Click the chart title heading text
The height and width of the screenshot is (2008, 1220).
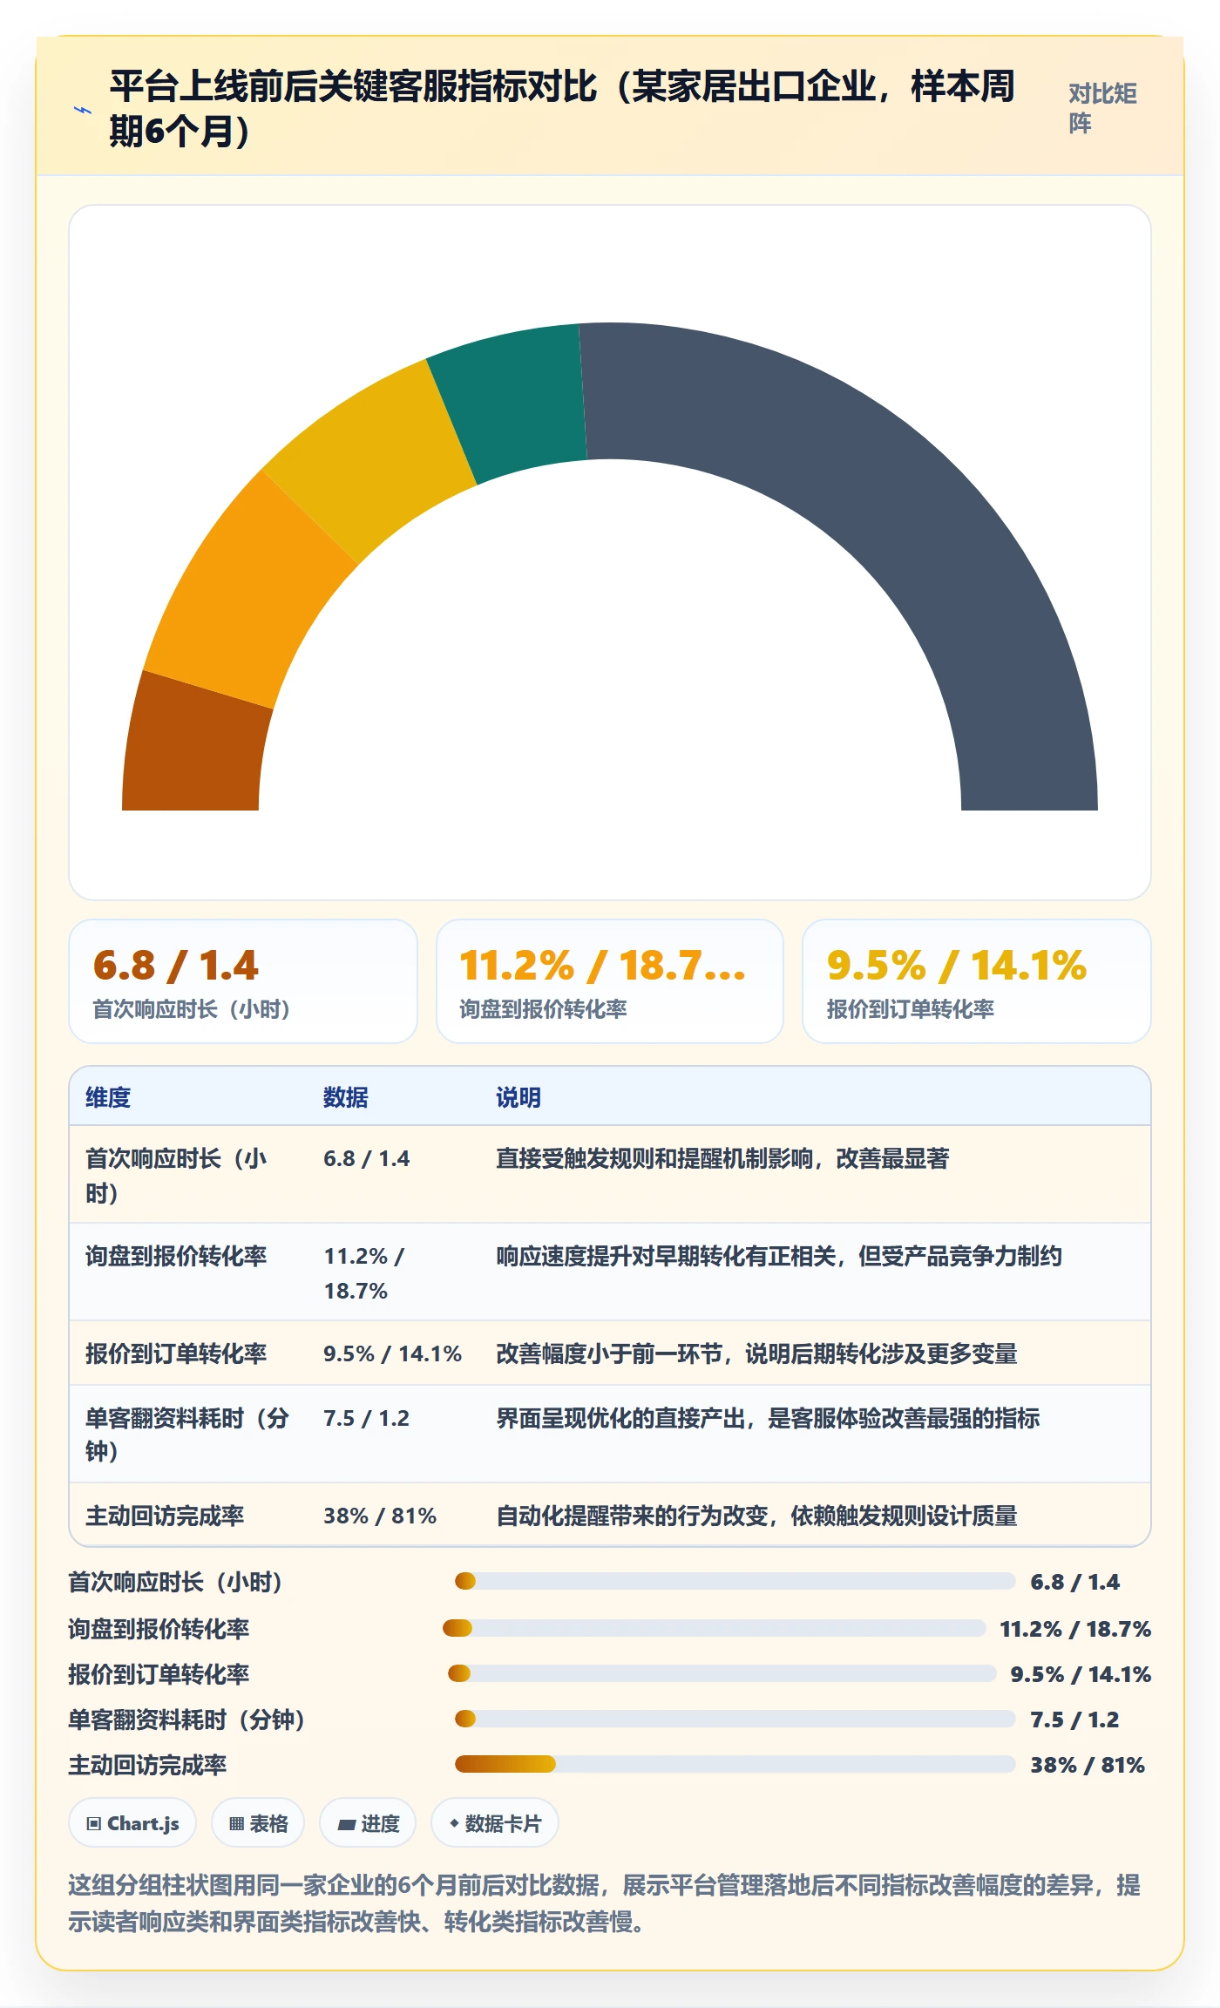pyautogui.click(x=562, y=109)
